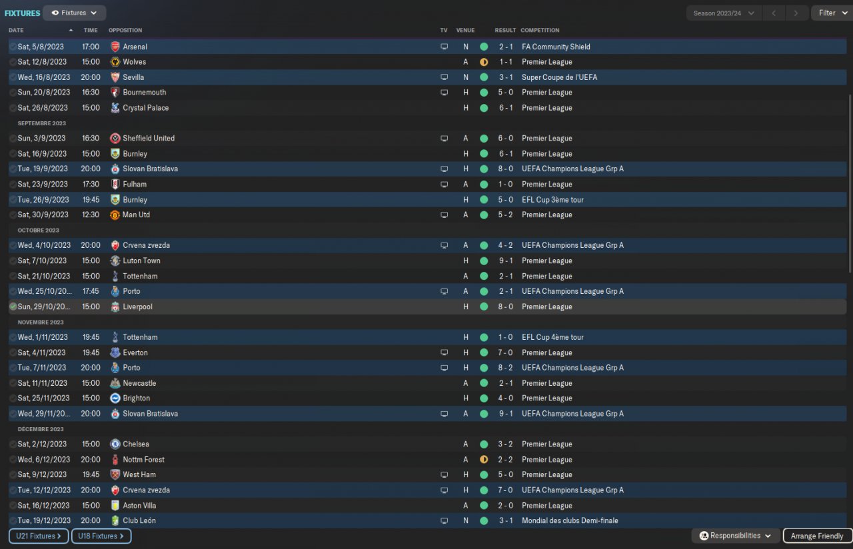
Task: Click the Liverpool club badge
Action: point(115,307)
